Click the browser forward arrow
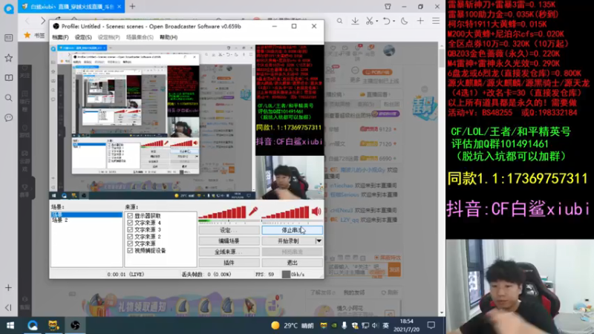The width and height of the screenshot is (594, 334). click(43, 21)
